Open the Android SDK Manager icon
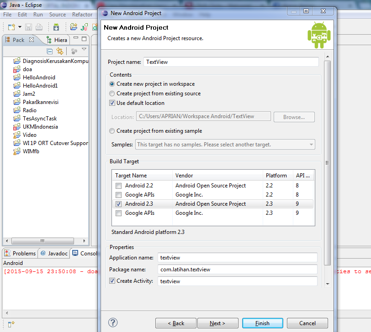 [x=56, y=27]
